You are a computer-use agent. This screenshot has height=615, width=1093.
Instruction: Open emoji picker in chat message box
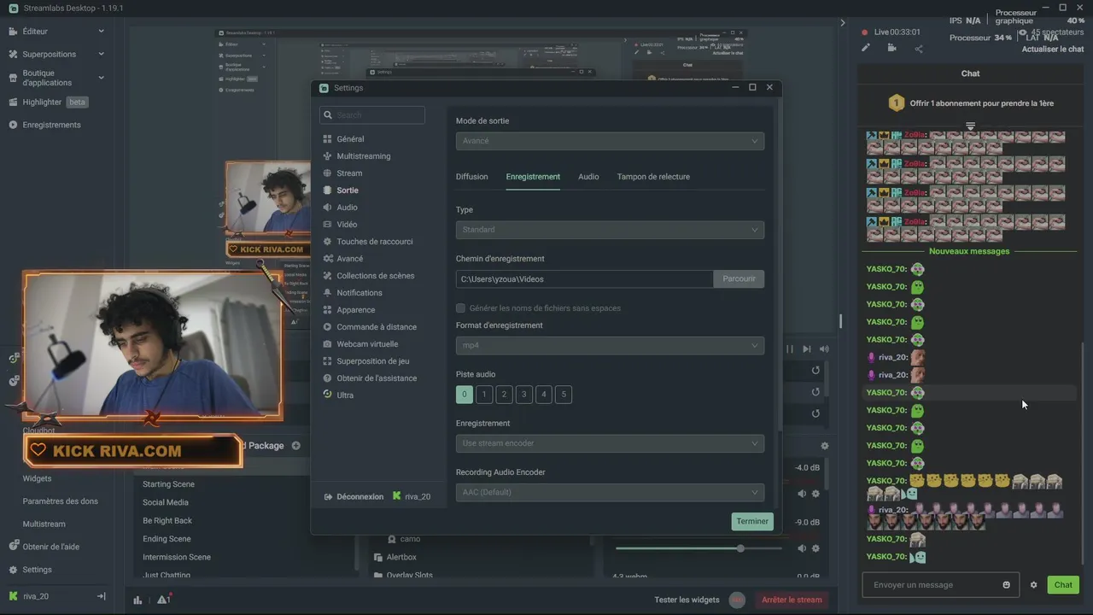[1007, 585]
